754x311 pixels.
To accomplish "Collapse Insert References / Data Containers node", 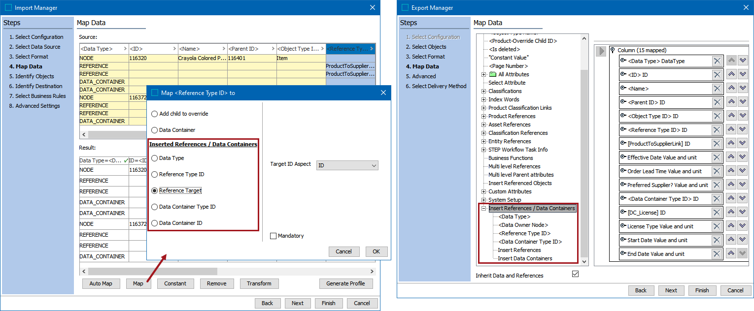I will click(x=484, y=208).
